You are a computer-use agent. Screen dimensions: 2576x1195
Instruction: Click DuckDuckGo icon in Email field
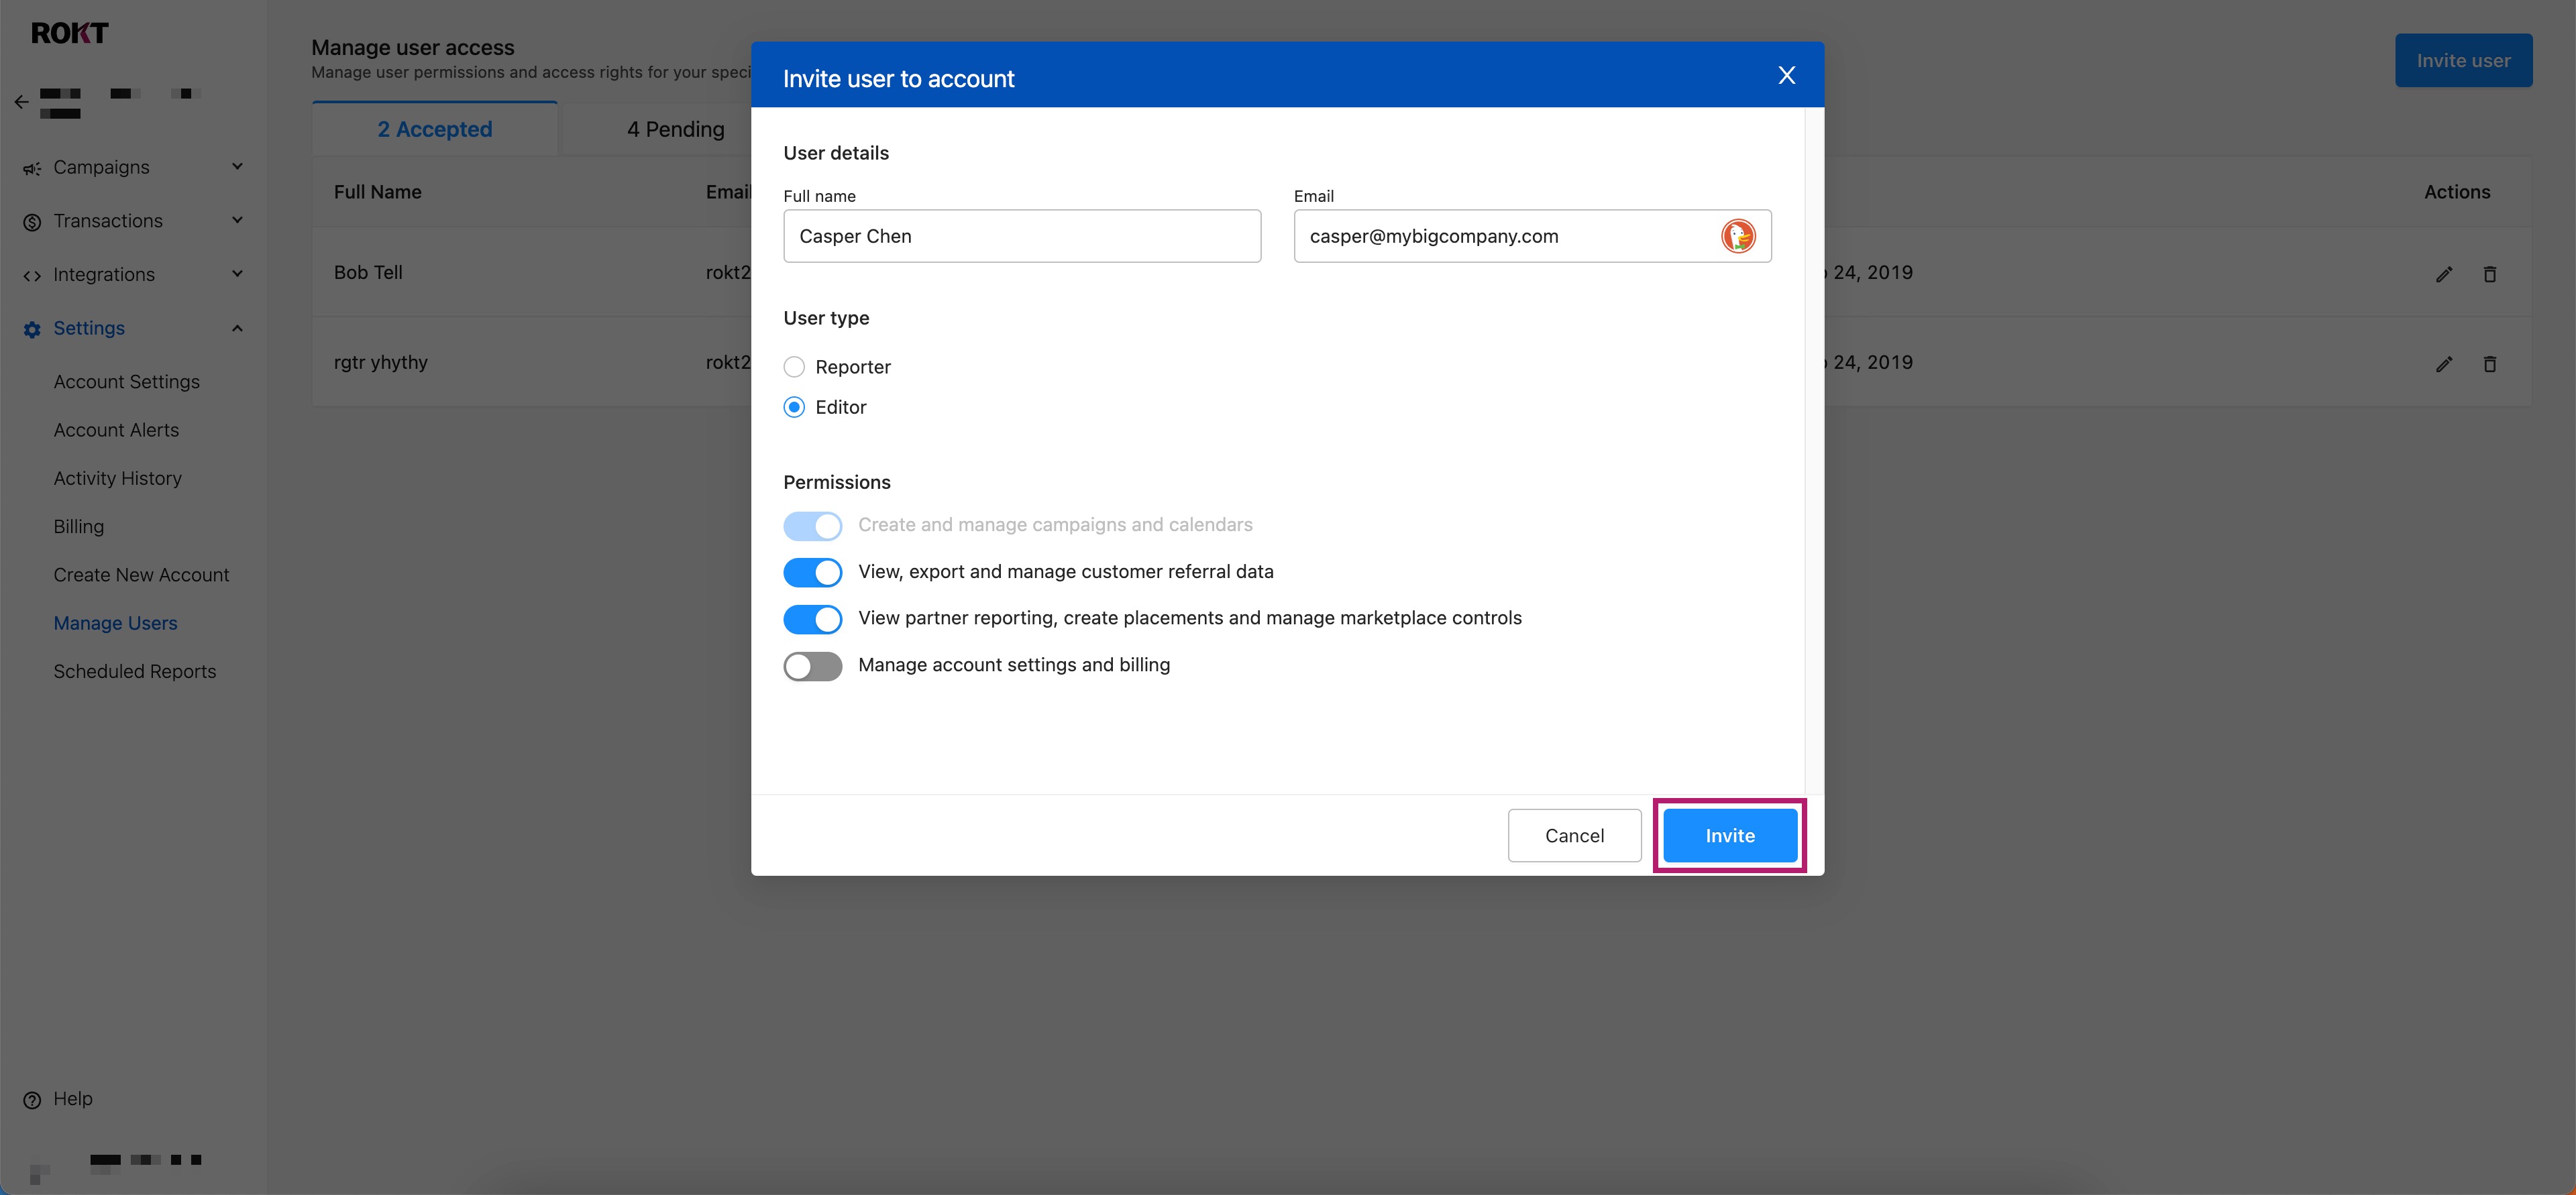1738,236
